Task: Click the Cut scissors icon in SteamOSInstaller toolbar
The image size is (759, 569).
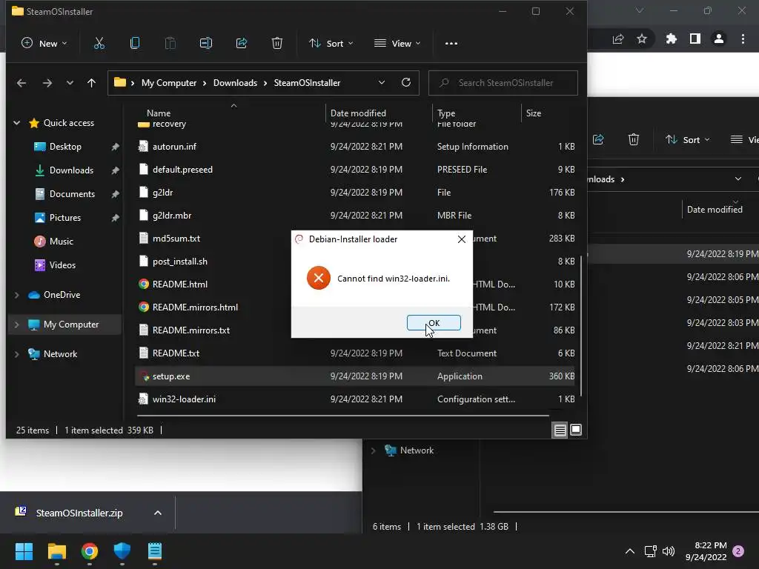Action: click(x=99, y=44)
